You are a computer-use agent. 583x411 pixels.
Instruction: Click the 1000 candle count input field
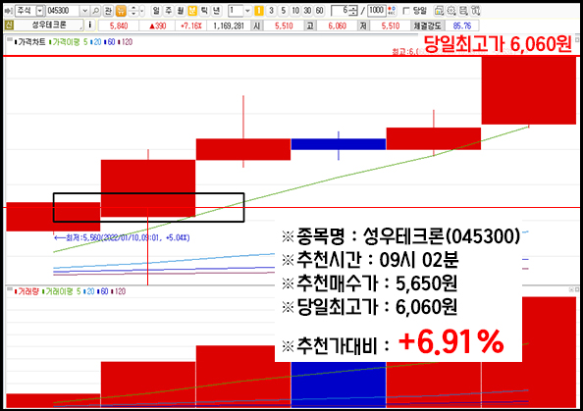(377, 11)
